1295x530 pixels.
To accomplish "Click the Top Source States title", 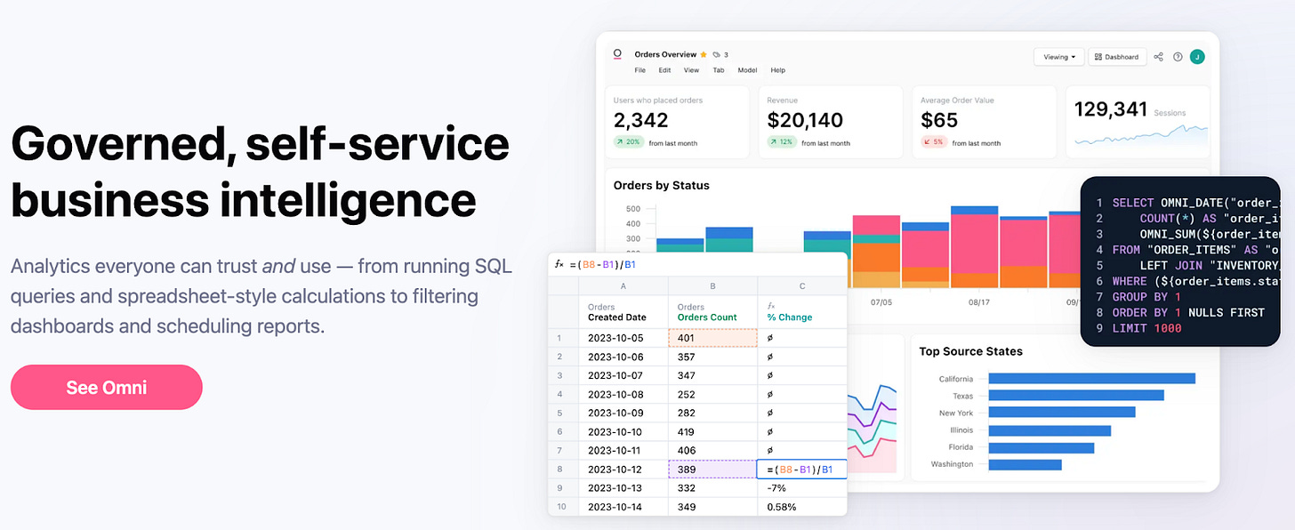I will (971, 351).
